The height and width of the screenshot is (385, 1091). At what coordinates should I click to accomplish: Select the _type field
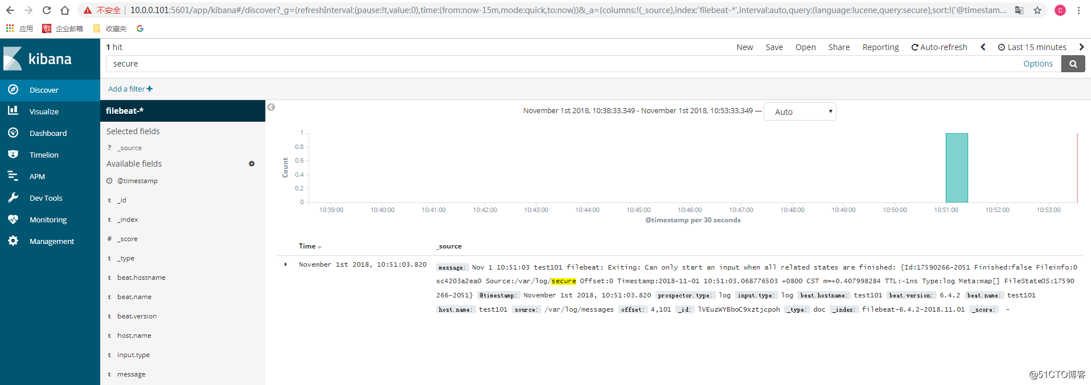coord(126,258)
